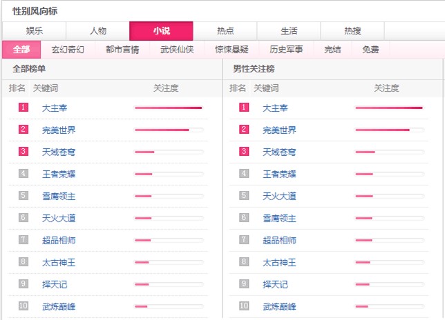Open 大主宰 in 男性关注榜
Image resolution: width=445 pixels, height=320 pixels.
[275, 108]
